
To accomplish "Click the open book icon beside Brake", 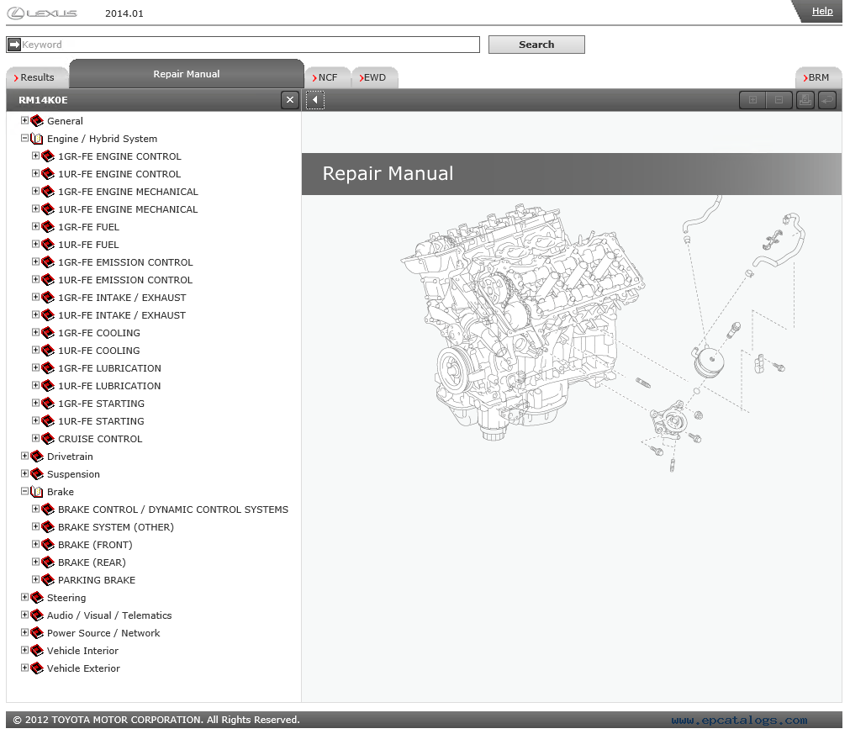I will click(x=37, y=492).
